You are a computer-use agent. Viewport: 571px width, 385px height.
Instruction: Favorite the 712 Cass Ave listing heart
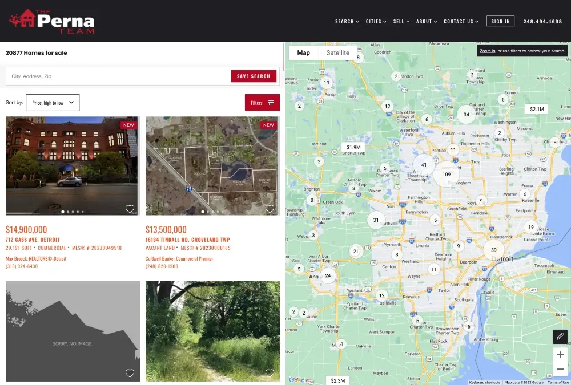coord(130,209)
